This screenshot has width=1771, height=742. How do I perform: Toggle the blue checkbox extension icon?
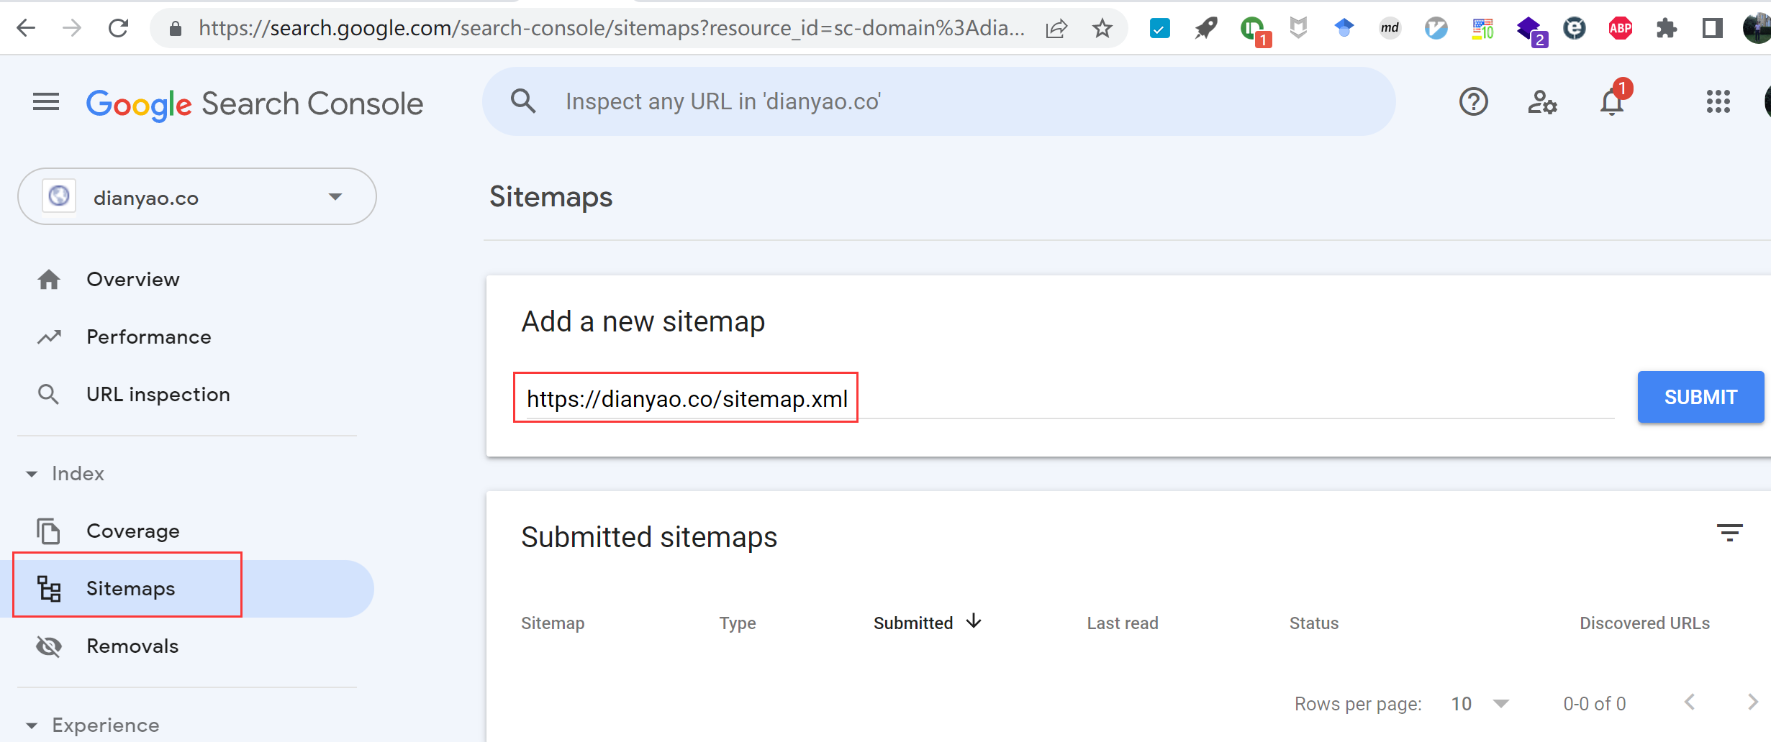[x=1159, y=28]
